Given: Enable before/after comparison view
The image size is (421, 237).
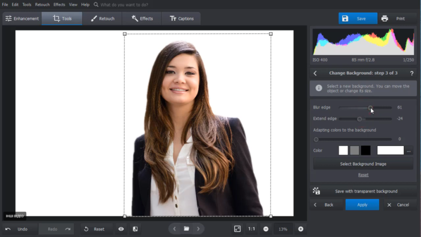Looking at the screenshot, I should (x=135, y=229).
